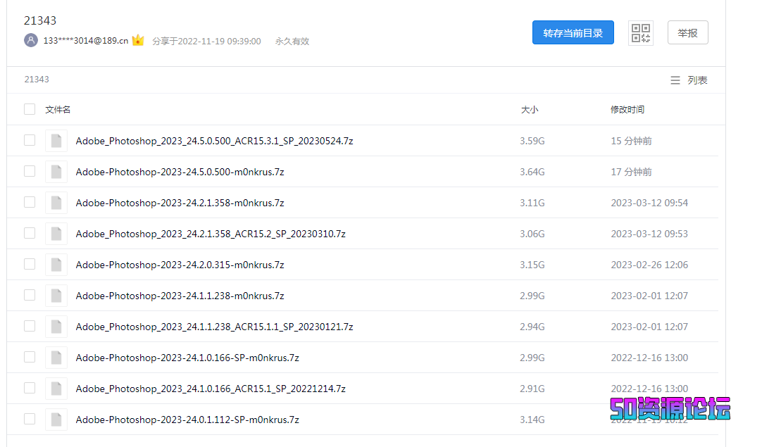The width and height of the screenshot is (762, 447).
Task: Open Adobe-Photoshop-2023-24.2.0.315-m0nkrus.7z file name
Action: tap(180, 265)
